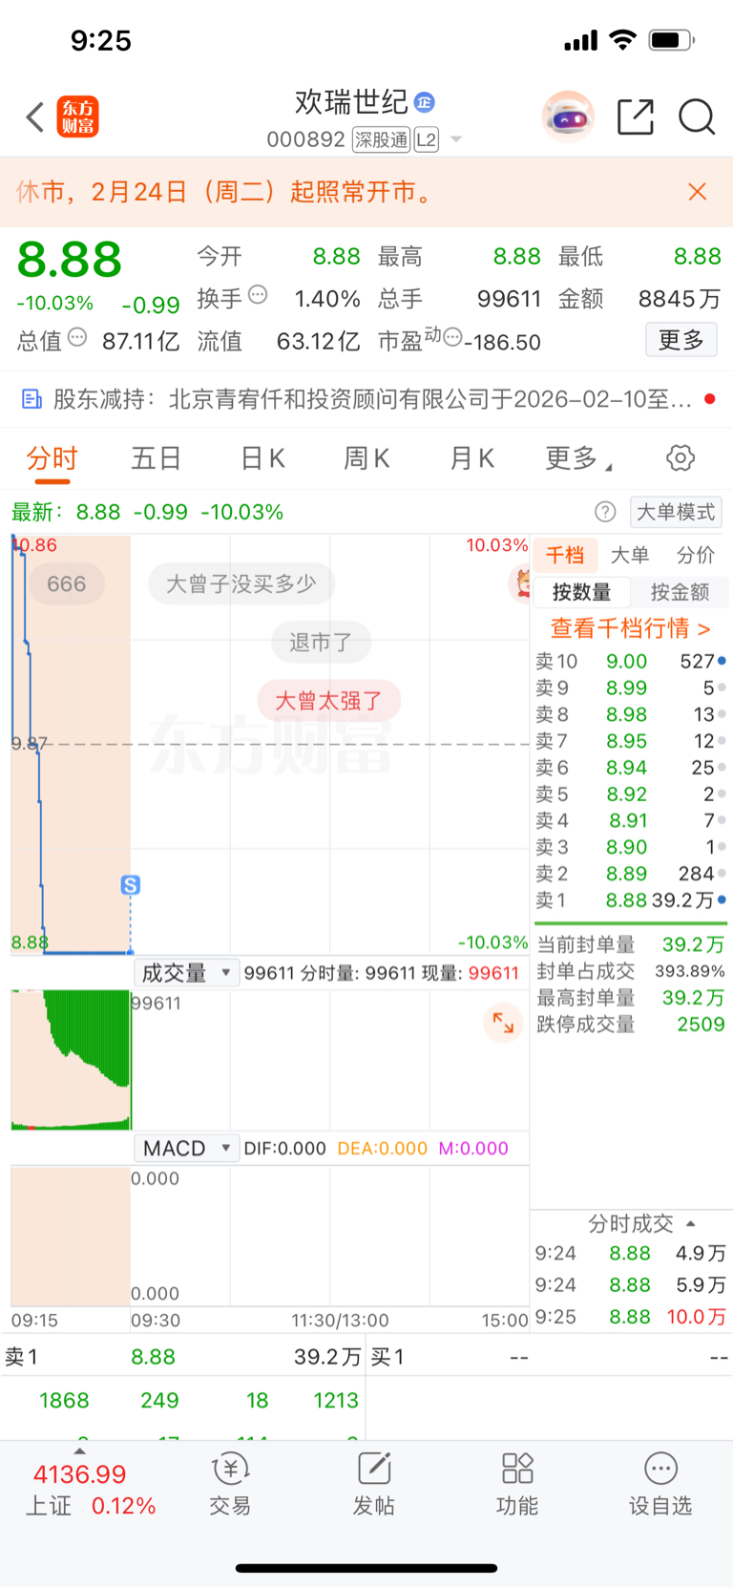Tap the share icon in the header
Viewport: 733px width, 1588px height.
pos(636,117)
